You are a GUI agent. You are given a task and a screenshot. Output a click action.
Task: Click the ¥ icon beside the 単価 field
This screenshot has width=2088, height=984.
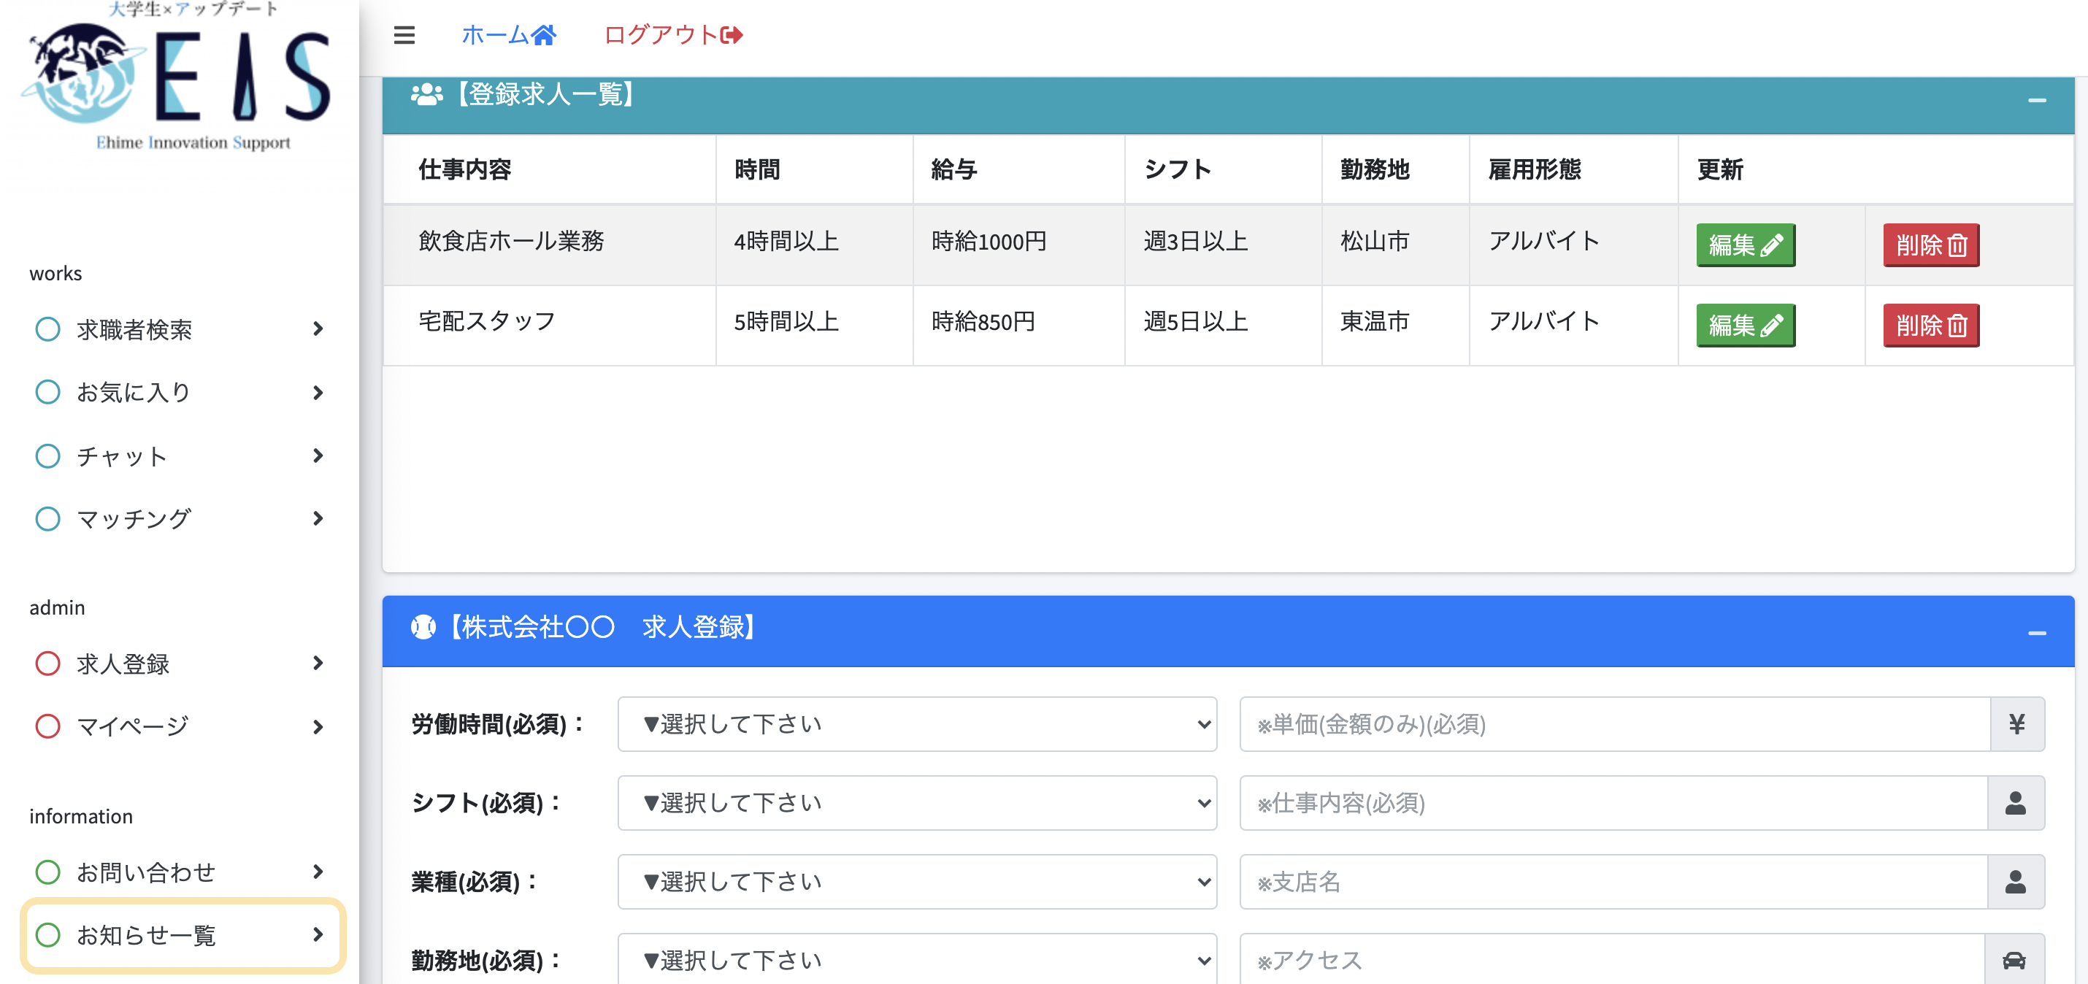(2016, 724)
